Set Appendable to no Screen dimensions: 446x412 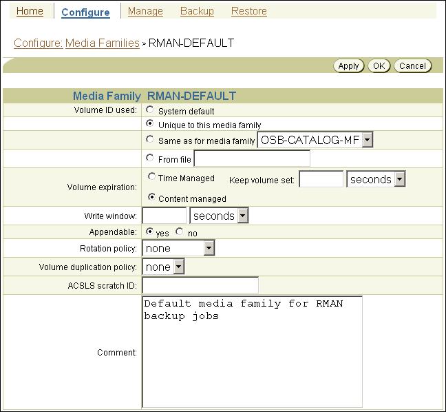click(x=180, y=231)
